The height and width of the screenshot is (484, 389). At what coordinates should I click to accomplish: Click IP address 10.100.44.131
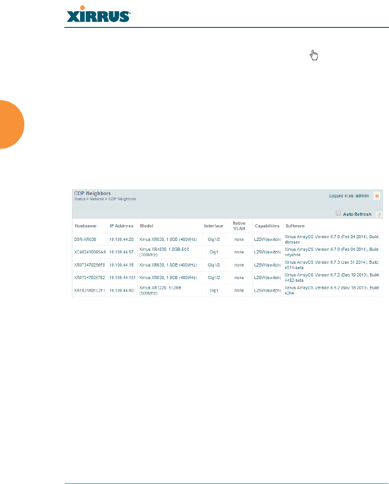pyautogui.click(x=122, y=278)
